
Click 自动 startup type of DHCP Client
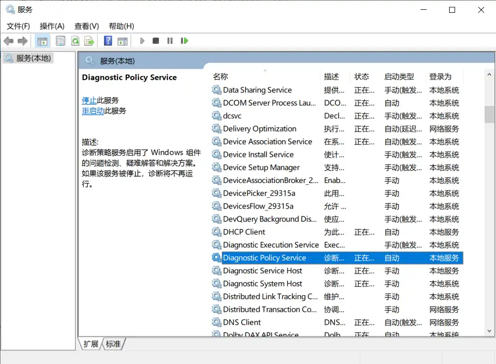pyautogui.click(x=391, y=232)
